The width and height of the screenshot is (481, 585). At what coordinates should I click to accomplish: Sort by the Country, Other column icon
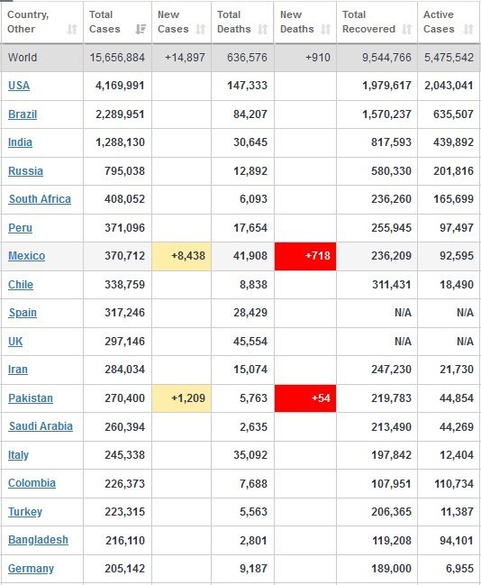click(72, 29)
